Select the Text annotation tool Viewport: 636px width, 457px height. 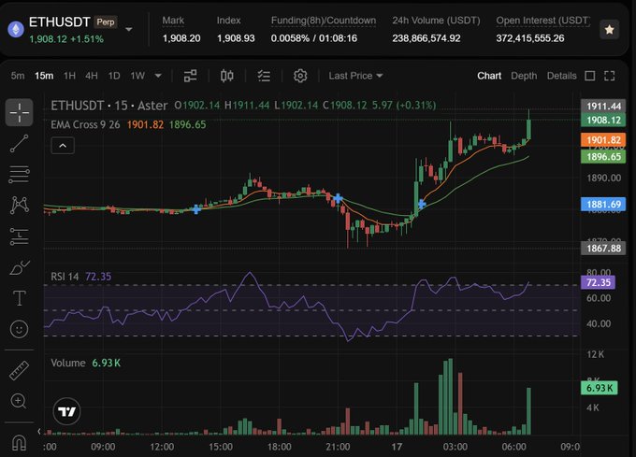(x=19, y=298)
